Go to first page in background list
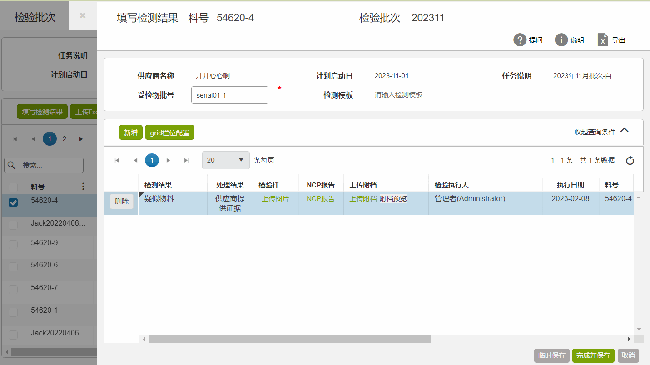650x365 pixels. 15,139
